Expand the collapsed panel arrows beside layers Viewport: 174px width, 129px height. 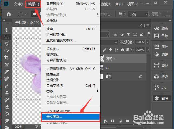pos(141,26)
